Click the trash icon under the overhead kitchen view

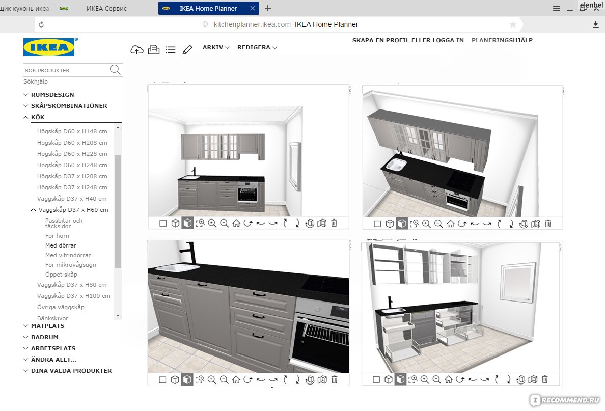click(x=548, y=224)
